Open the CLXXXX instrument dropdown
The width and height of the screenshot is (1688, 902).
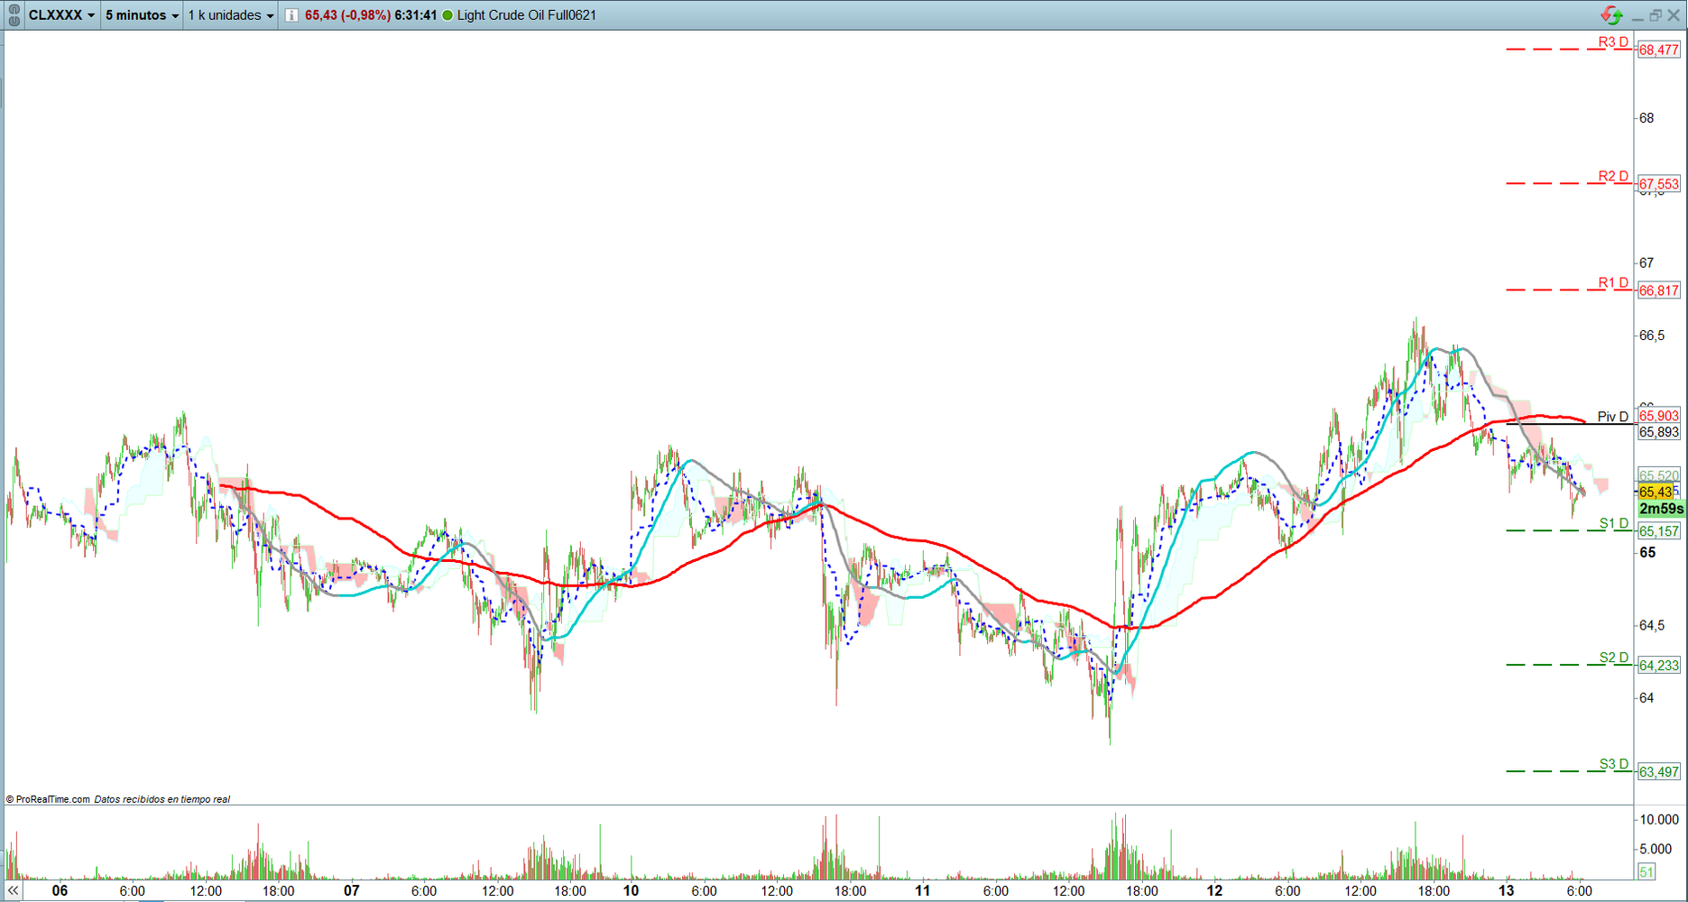click(61, 15)
